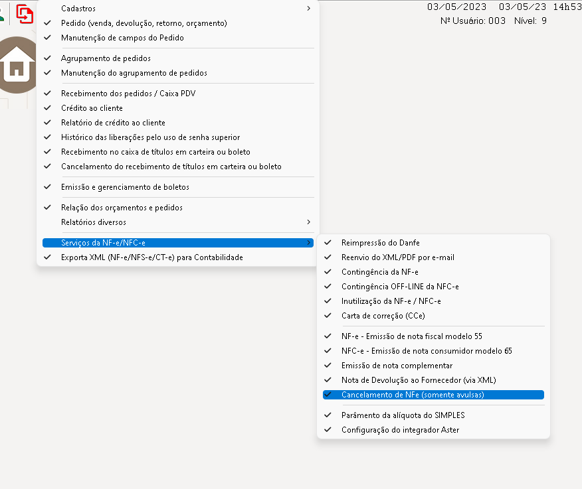
Task: Select Cancelamento de NFe (somente avulsas)
Action: tap(413, 395)
